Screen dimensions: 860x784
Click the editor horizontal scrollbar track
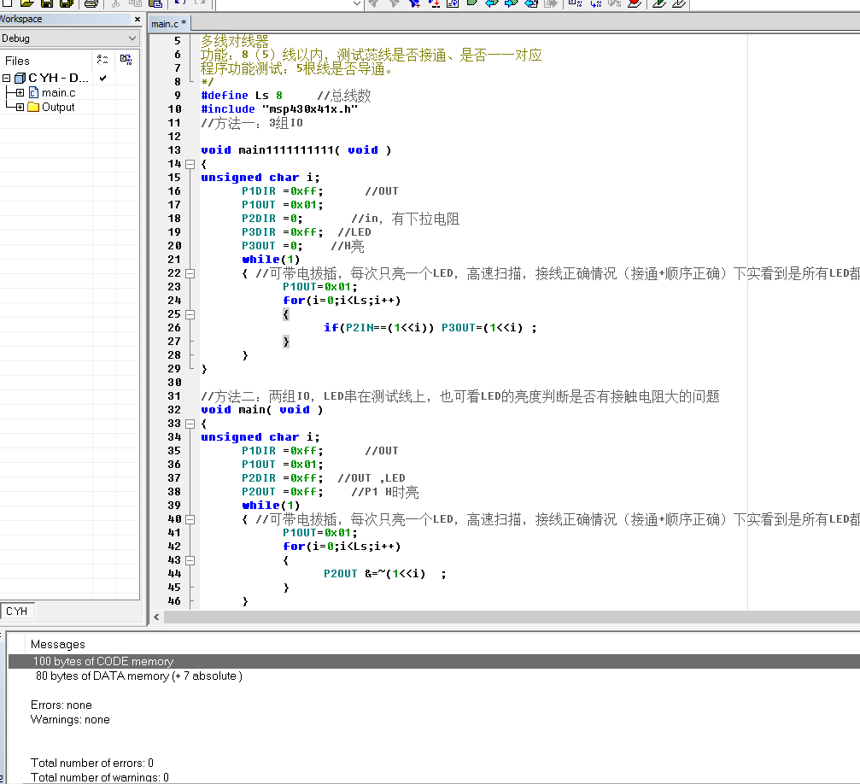point(512,617)
